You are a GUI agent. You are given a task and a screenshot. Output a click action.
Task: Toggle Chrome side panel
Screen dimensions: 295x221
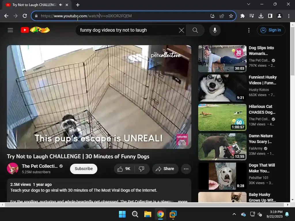(x=270, y=16)
